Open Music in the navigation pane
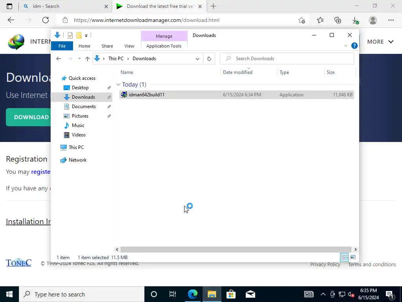This screenshot has width=402, height=302. click(78, 125)
